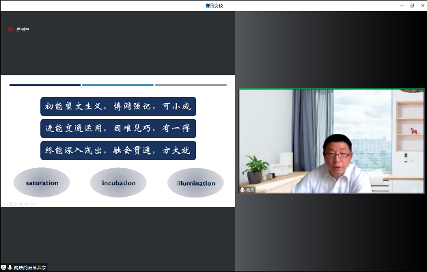Image resolution: width=427 pixels, height=272 pixels.
Task: Click the microphone icon in bottom-left share bar
Action: pos(10,268)
